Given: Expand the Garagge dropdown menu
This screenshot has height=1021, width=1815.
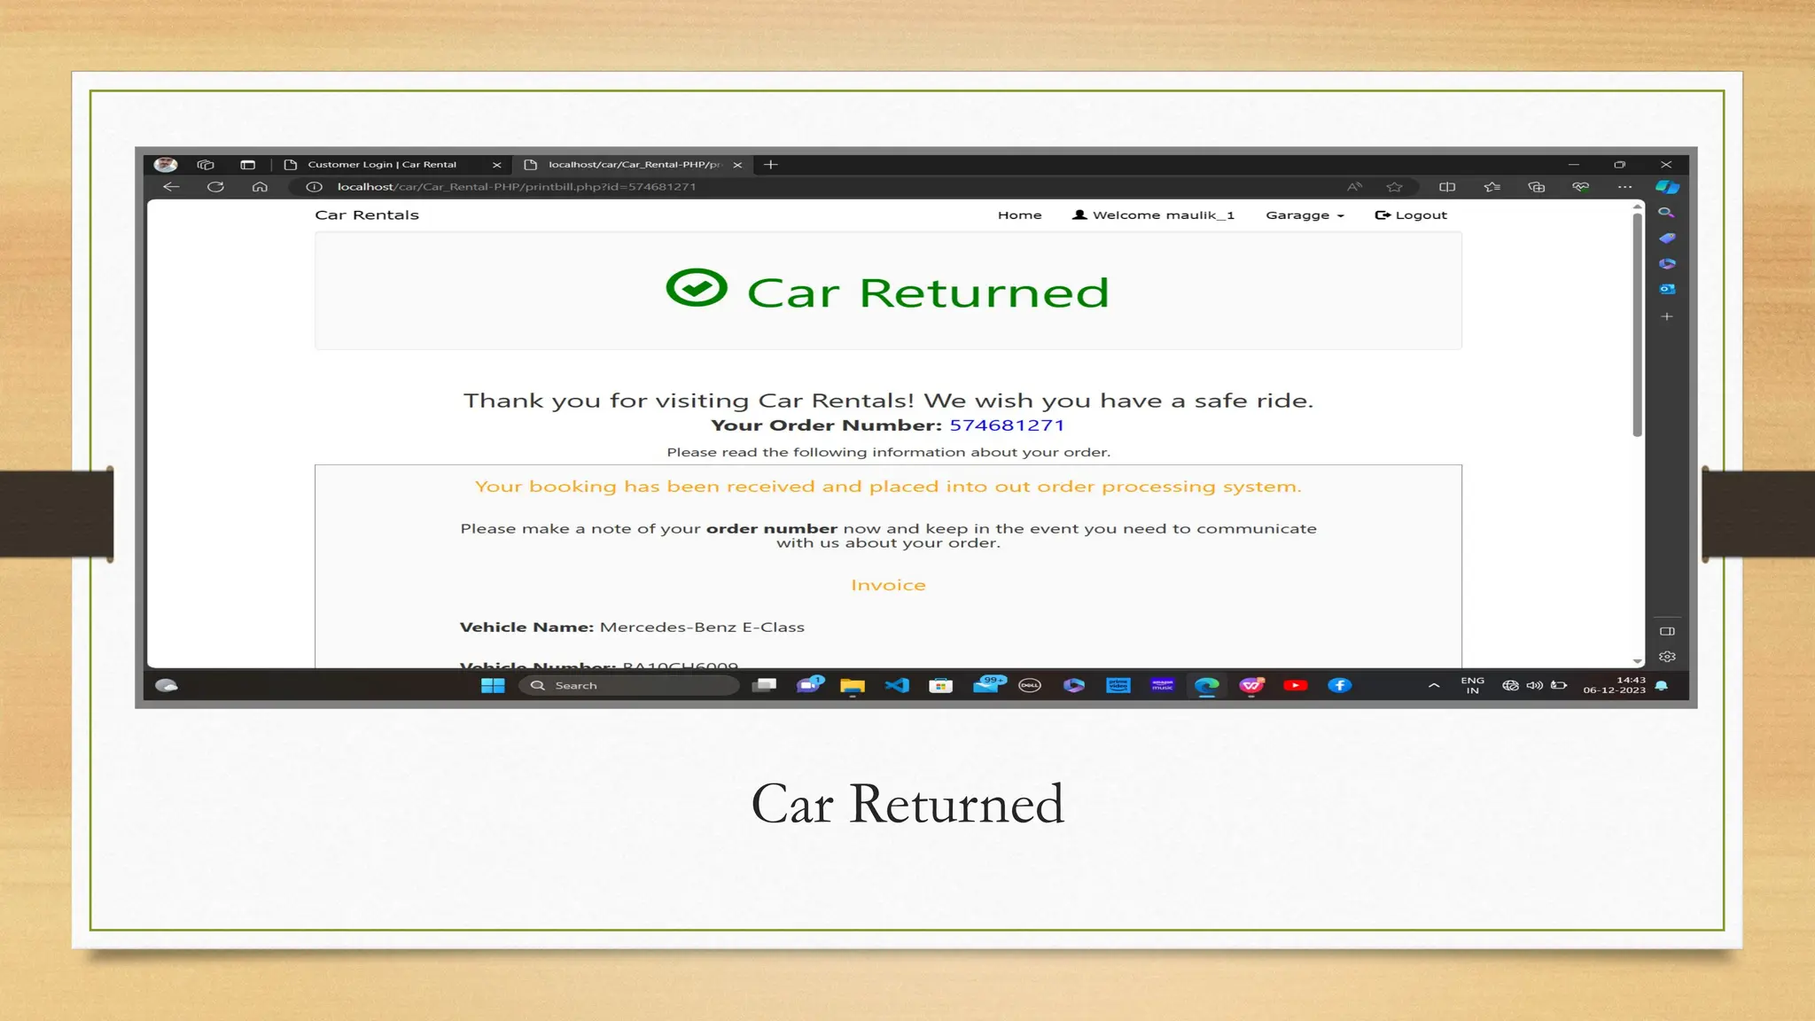Looking at the screenshot, I should [x=1305, y=215].
